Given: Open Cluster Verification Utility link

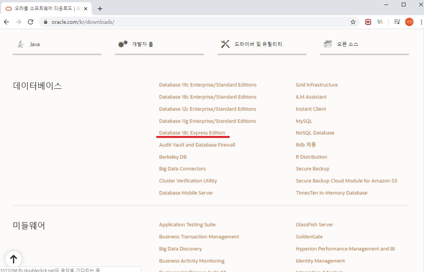Looking at the screenshot, I should (x=188, y=181).
